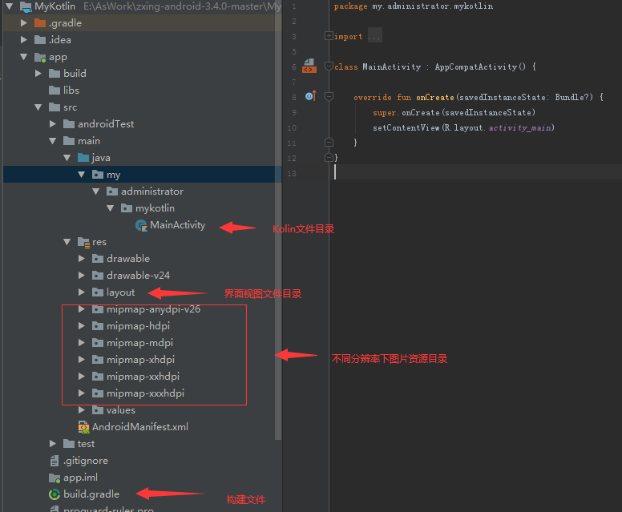Click the related XML file gutter icon

click(x=309, y=66)
